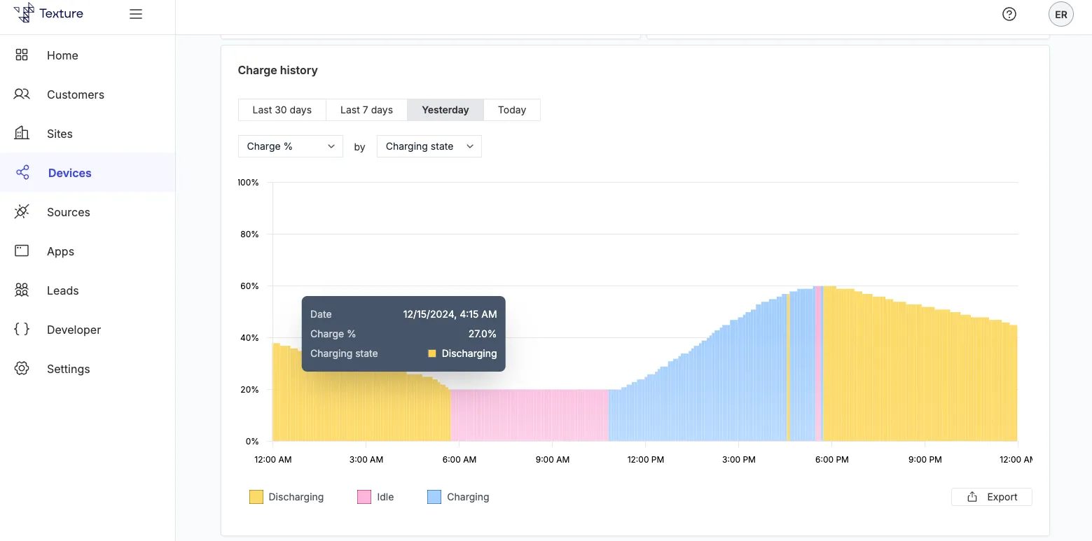Click the Leads group icon

pos(22,290)
